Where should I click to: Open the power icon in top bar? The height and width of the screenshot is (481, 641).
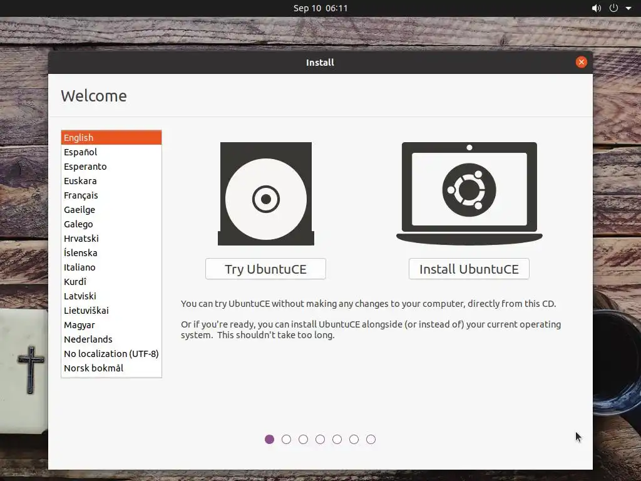[613, 8]
